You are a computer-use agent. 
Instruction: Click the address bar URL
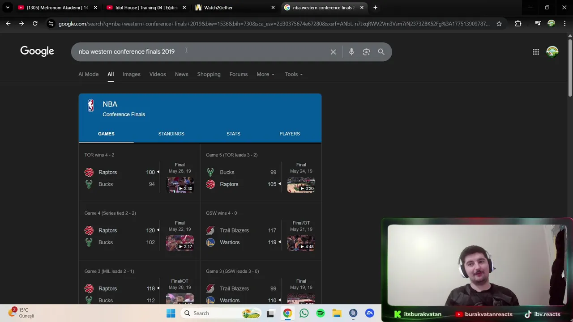pos(274,24)
